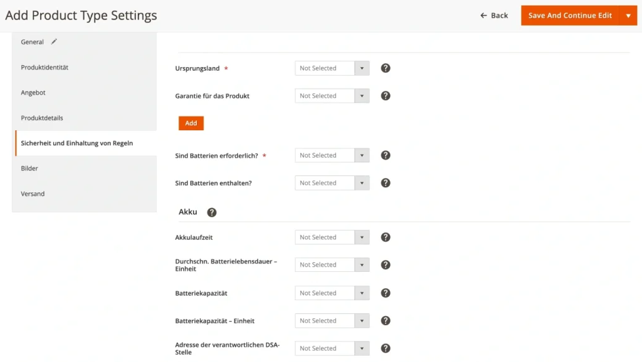Screen dimensions: 642x362
Task: Click the help icon for Garantie für das Produkt
Action: 385,95
